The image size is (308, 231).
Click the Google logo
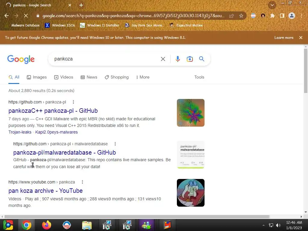21,59
